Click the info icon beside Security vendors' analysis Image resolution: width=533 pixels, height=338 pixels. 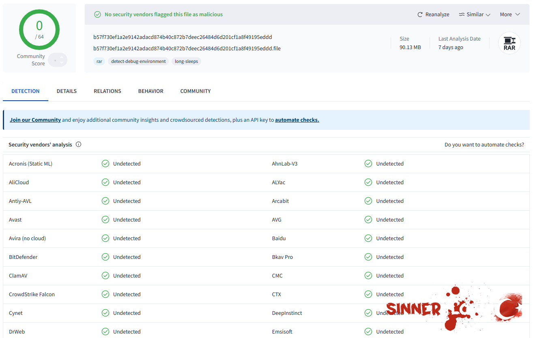coord(79,144)
